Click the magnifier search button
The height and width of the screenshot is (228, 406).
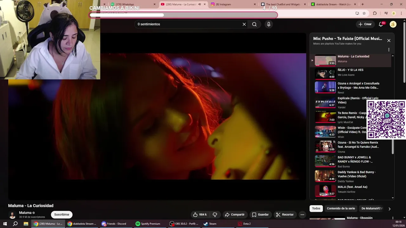pos(254,24)
